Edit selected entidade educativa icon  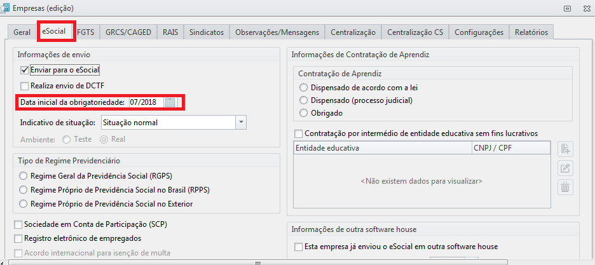(565, 168)
